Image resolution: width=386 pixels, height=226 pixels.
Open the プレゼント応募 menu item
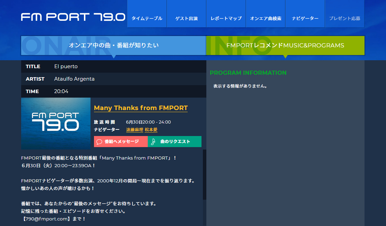pyautogui.click(x=345, y=14)
